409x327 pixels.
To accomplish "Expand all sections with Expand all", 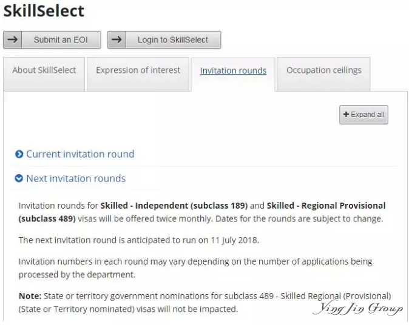I will [x=363, y=115].
